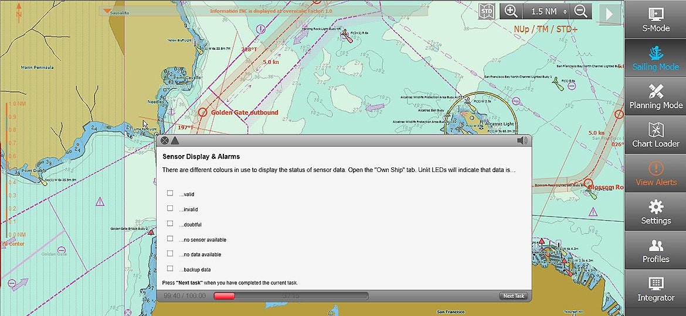This screenshot has height=316, width=686.
Task: Switch to Planning Mode
Action: point(656,96)
